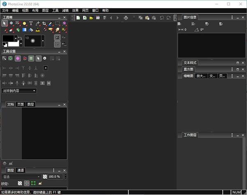Select the Color Picker eyedropper tool
This screenshot has width=247, height=195.
pos(51,23)
